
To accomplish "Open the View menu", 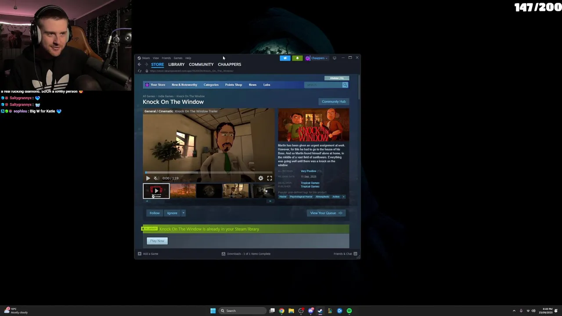I will tap(156, 58).
